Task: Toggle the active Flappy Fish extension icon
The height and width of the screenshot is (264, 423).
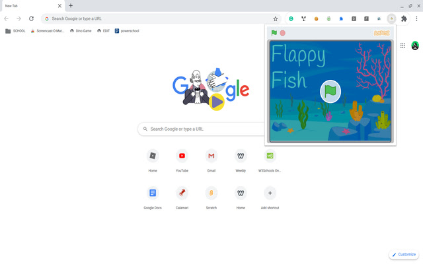Action: click(391, 19)
